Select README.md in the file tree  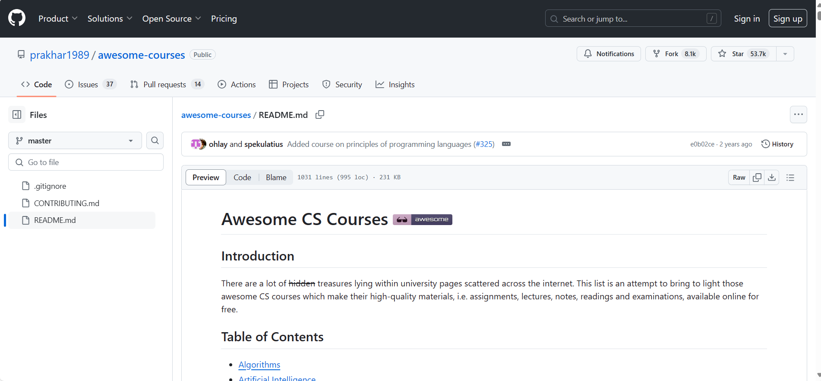pyautogui.click(x=82, y=220)
